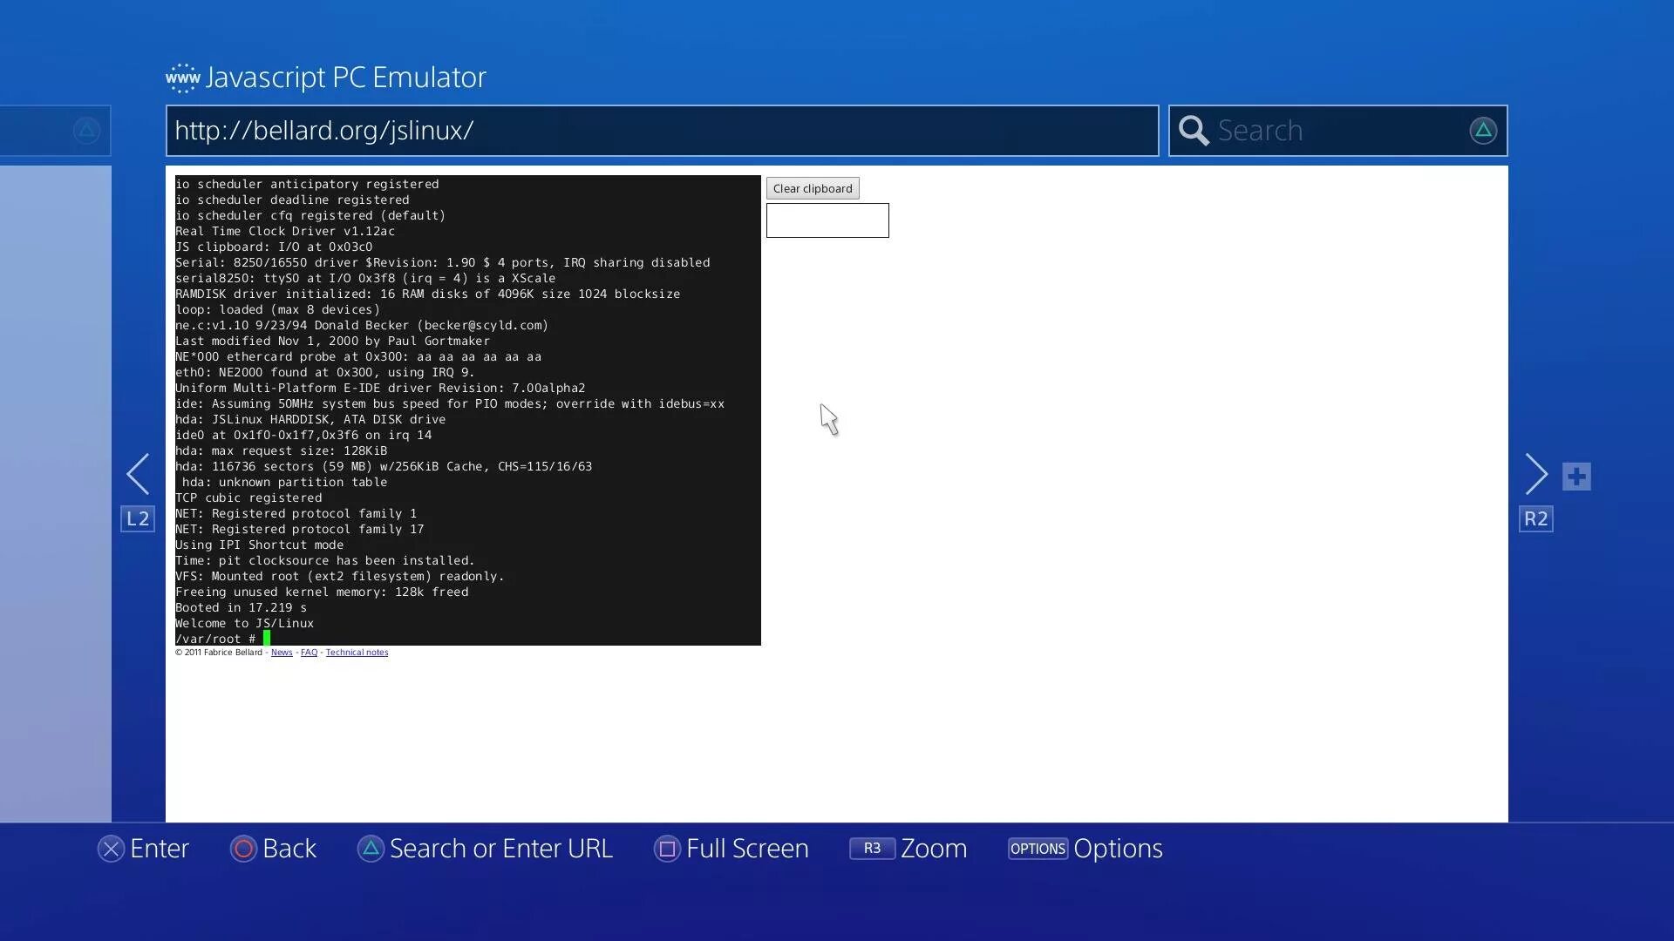1674x941 pixels.
Task: Click the circle Back button icon
Action: point(243,849)
